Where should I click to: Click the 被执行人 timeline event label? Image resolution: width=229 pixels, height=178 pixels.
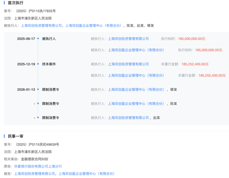coord(49,39)
